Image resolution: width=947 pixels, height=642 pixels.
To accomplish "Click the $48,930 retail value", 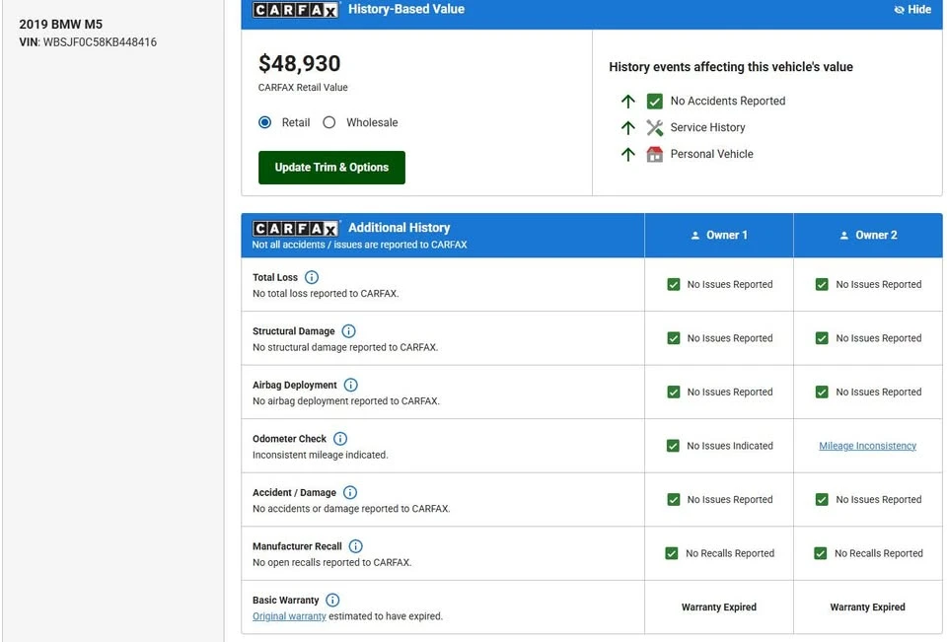I will click(300, 63).
